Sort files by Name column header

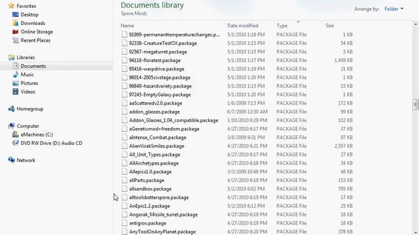coord(127,25)
